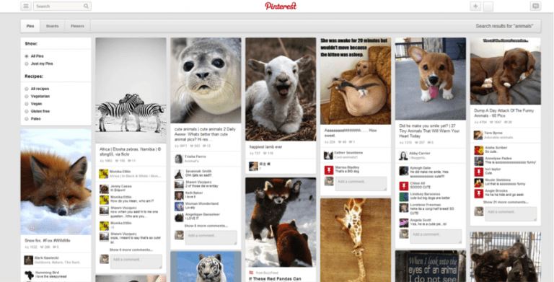Open Abby Carrier's avatar

(403, 156)
